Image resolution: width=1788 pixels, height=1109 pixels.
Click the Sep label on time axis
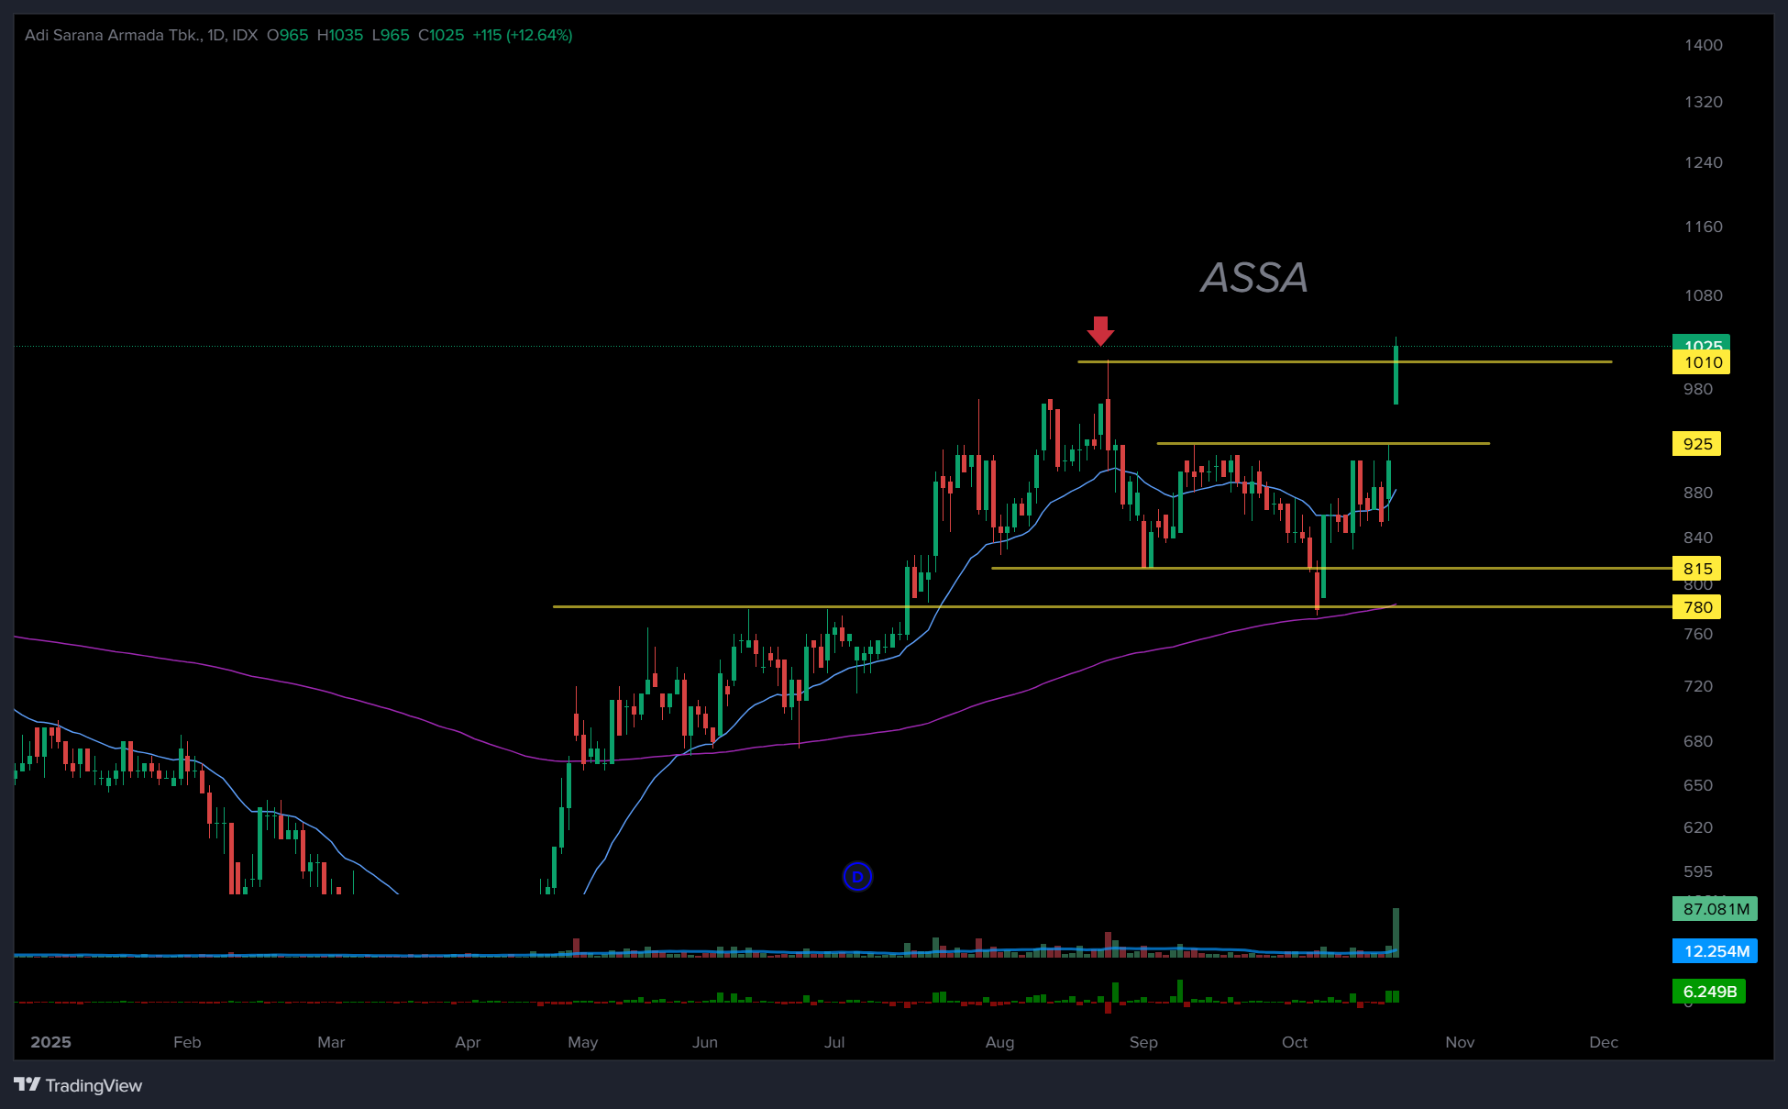coord(1143,1042)
